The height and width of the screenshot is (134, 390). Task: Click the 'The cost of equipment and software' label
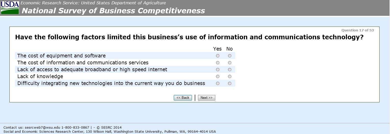(x=61, y=56)
